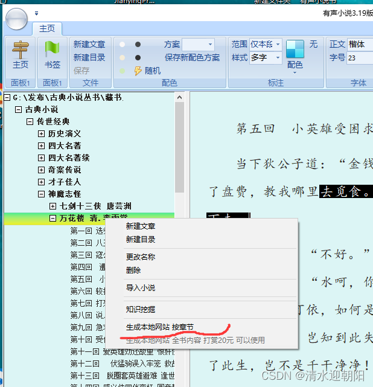The width and height of the screenshot is (373, 387).
Task: Select the 第四回 chapter row
Action: pos(88,267)
